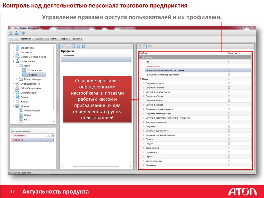Expand the Frontol Manager folder
Screen dimensions: 264x198
coord(17,79)
